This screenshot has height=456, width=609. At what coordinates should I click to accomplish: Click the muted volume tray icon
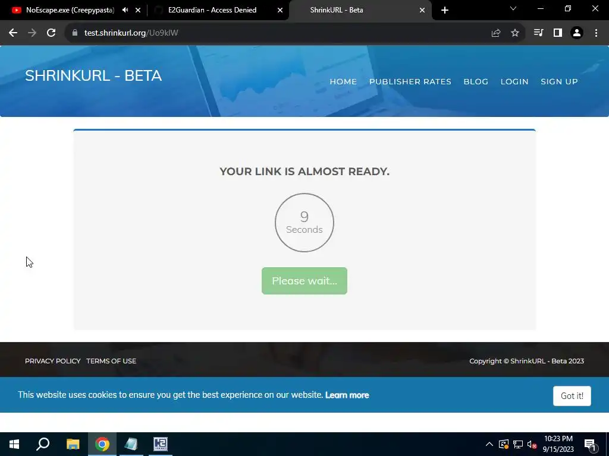pyautogui.click(x=532, y=444)
